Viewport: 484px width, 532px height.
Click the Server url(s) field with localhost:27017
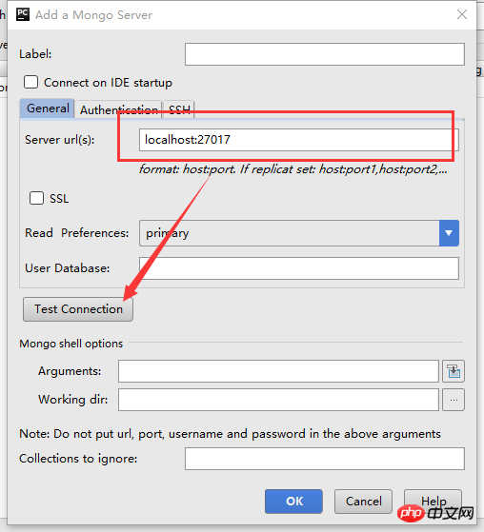point(299,140)
